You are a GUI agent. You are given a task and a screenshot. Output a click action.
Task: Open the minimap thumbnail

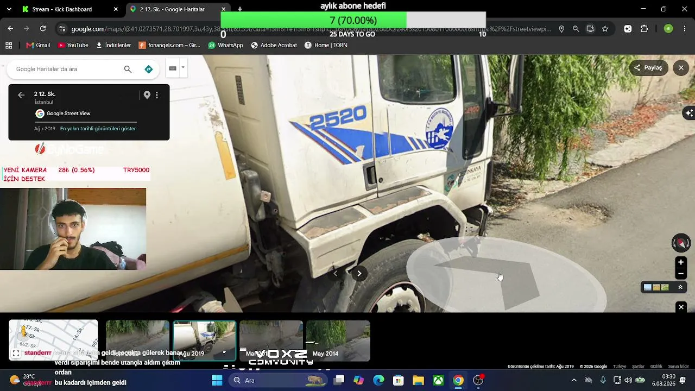coord(53,340)
